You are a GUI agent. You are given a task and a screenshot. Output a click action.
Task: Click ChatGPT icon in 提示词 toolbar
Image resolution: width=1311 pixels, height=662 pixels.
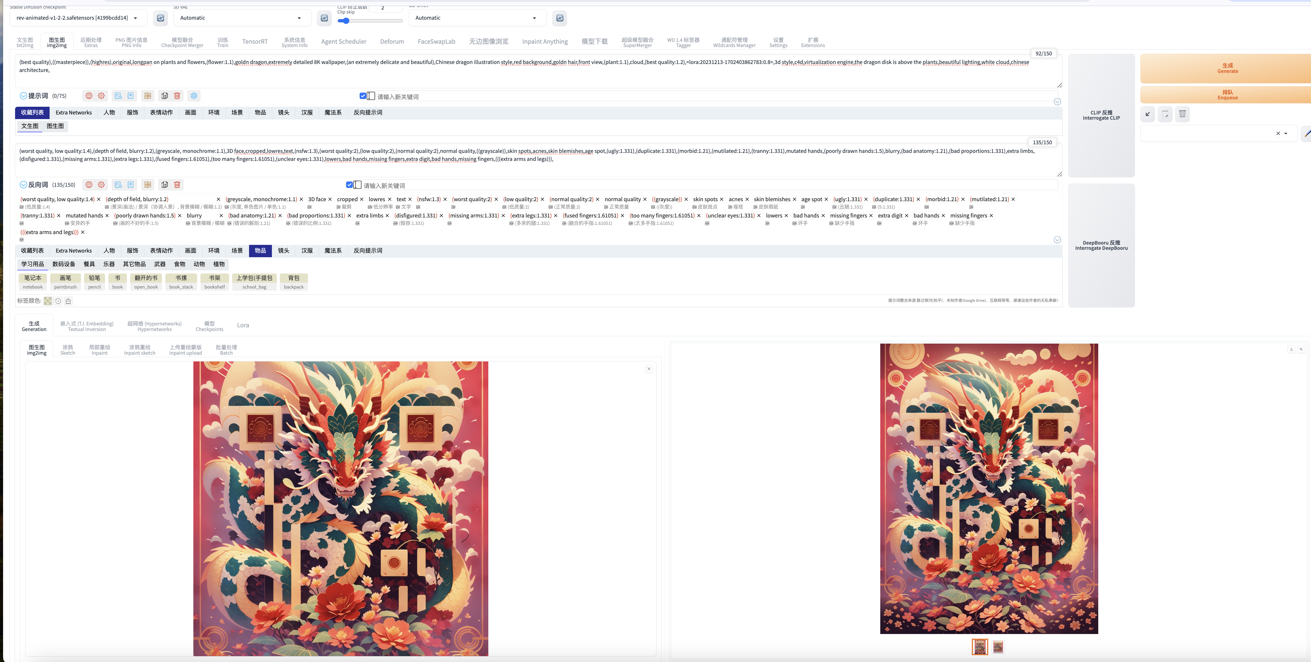[194, 96]
